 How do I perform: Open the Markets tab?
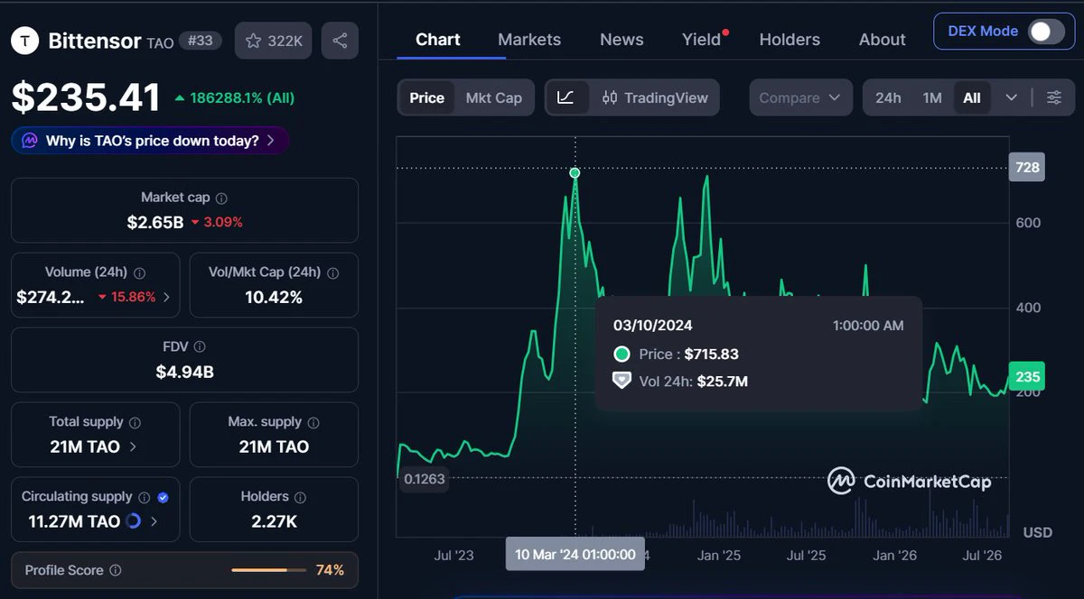[x=529, y=40]
